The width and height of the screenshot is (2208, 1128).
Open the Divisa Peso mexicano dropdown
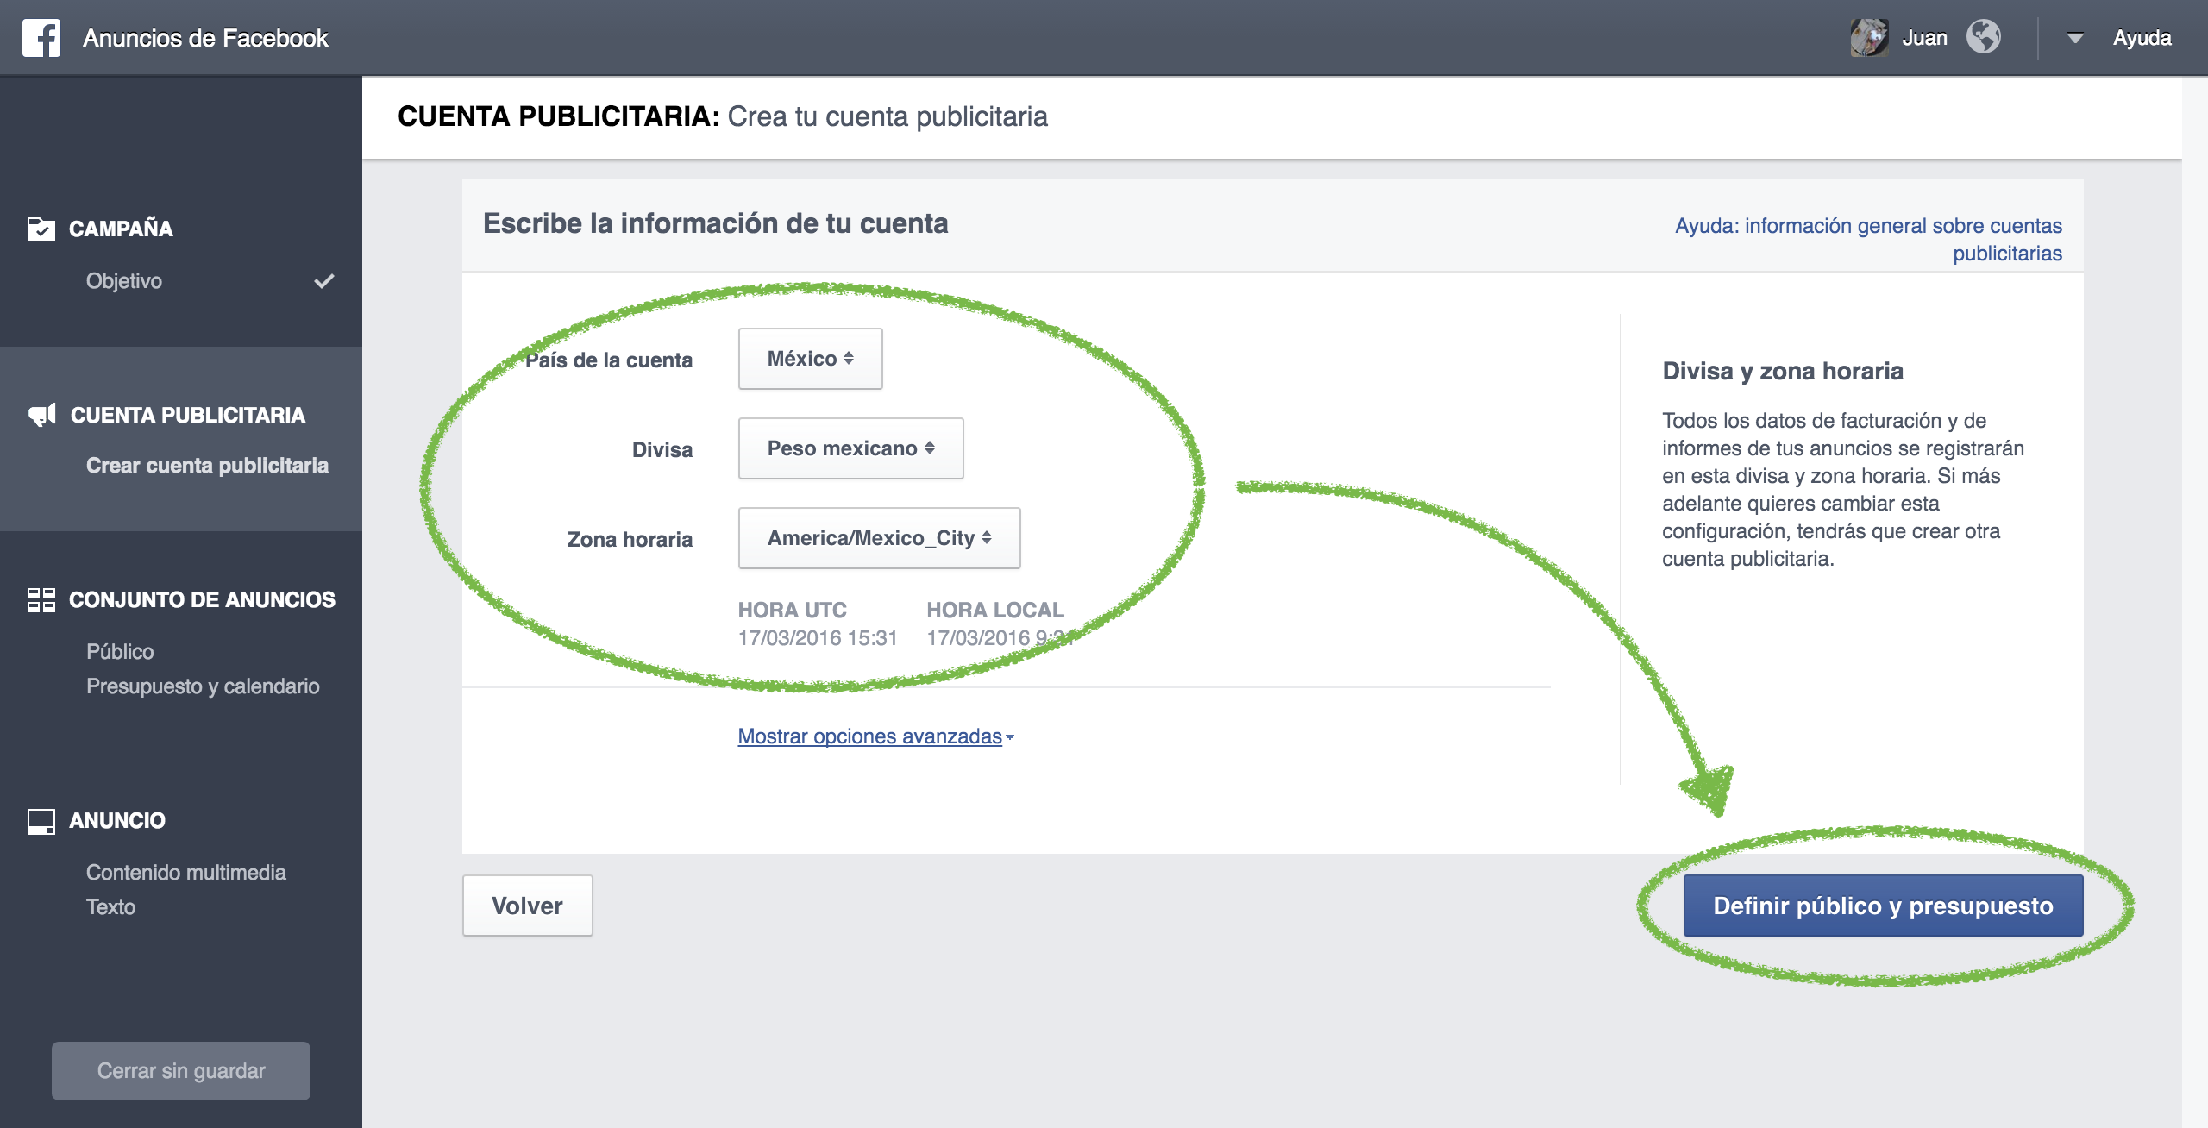click(851, 448)
